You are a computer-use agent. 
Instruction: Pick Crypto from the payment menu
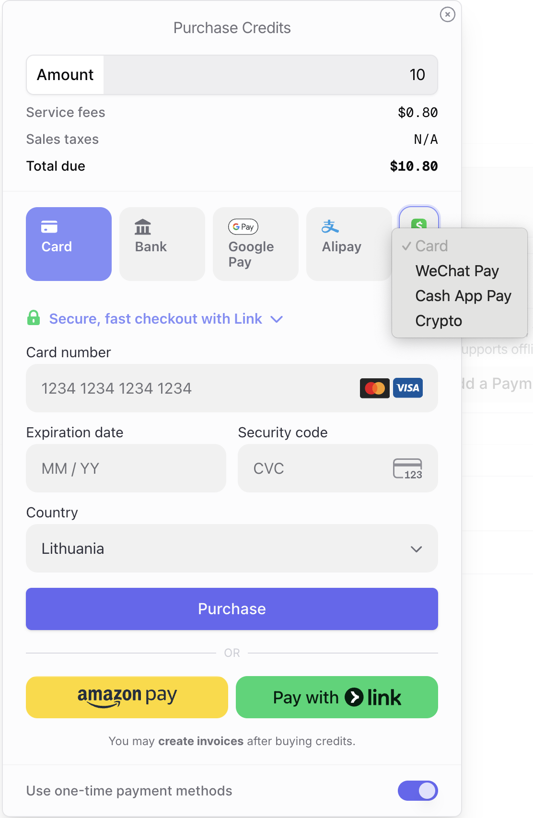(439, 321)
